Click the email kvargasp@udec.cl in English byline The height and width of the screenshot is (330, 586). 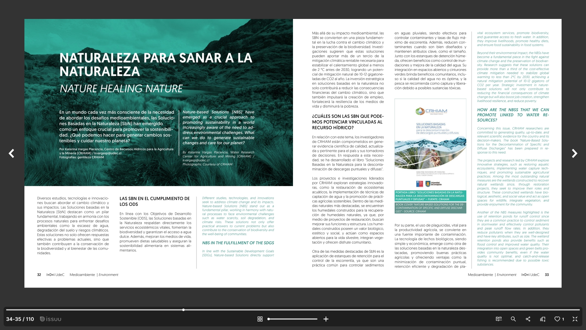point(196,160)
